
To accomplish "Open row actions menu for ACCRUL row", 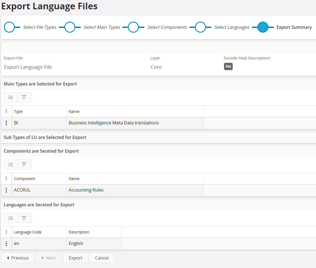I will tap(7, 190).
